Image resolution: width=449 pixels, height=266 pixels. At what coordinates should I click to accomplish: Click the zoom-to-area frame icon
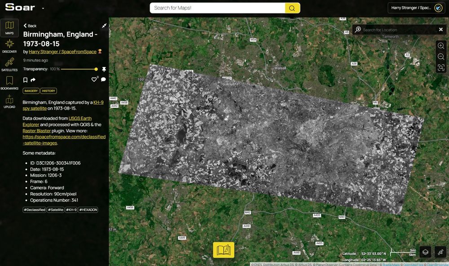441,68
